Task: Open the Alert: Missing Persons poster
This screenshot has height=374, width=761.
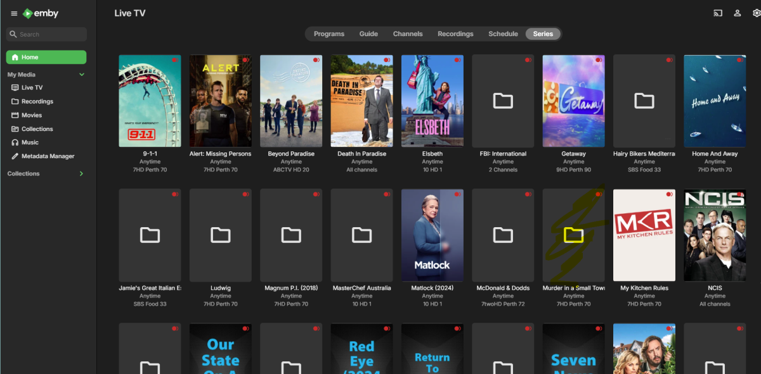Action: [x=221, y=101]
